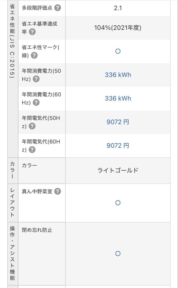Click the 104%(2021年度) achievement value
This screenshot has width=178, height=288.
click(x=118, y=27)
